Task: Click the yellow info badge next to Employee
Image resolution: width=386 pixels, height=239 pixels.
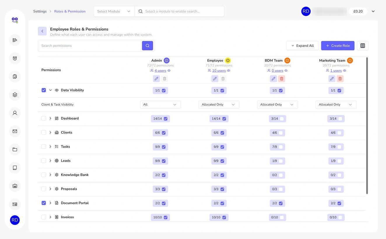Action: [228, 60]
